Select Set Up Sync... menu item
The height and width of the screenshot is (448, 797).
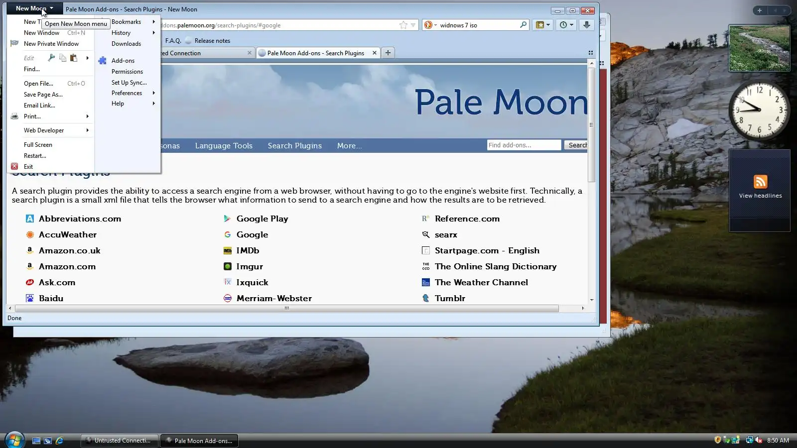point(129,83)
